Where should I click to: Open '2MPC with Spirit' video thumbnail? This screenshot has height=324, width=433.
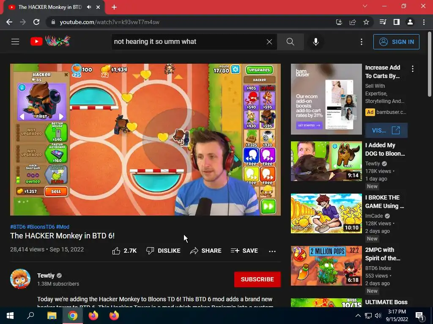[x=326, y=266]
